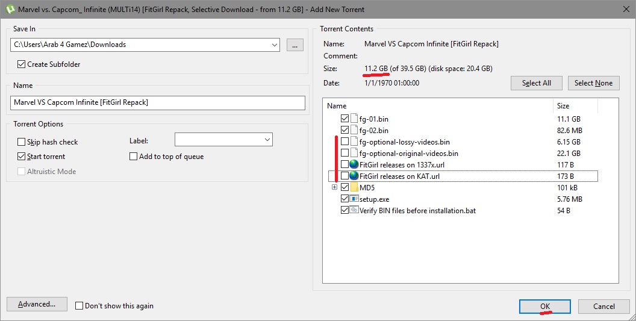Click the fg-01.bin file icon
Screen dimensions: 636x321
(x=354, y=119)
